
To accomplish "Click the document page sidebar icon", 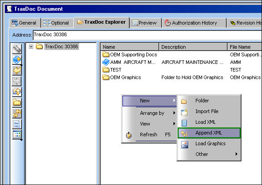I will point(17,124).
